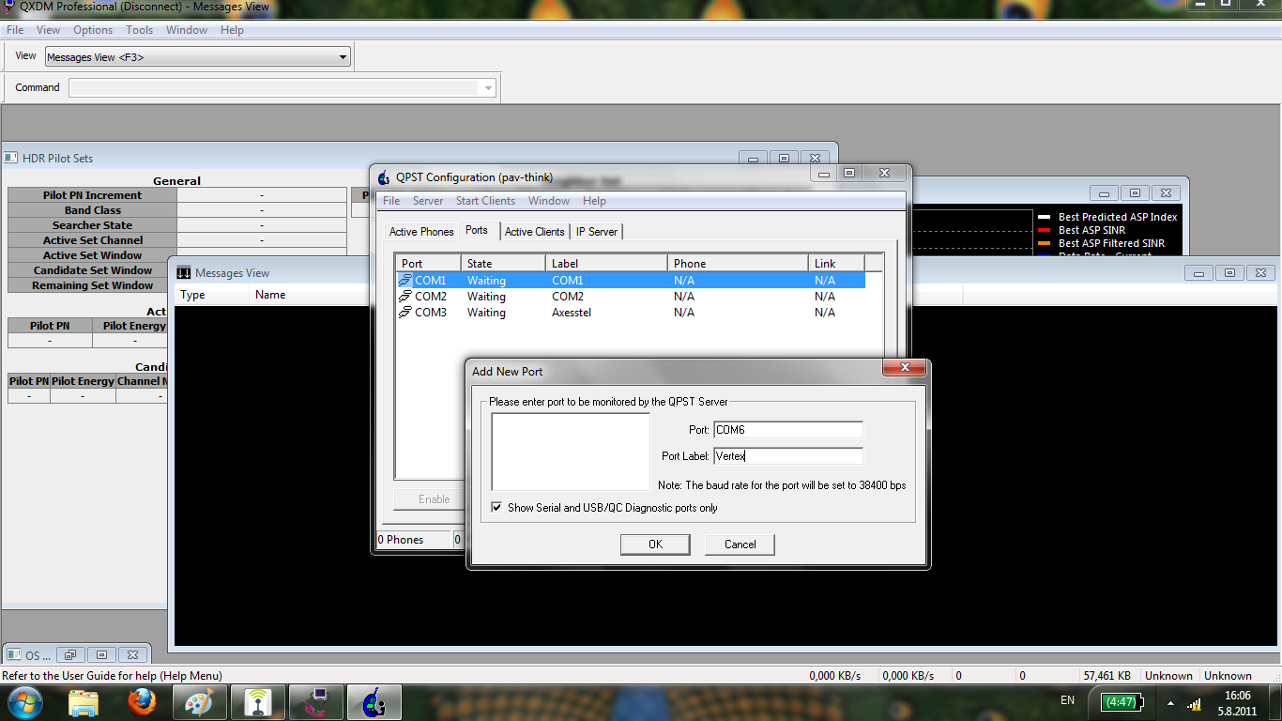1282x721 pixels.
Task: Open the View dropdown showing Messages View
Action: (197, 57)
